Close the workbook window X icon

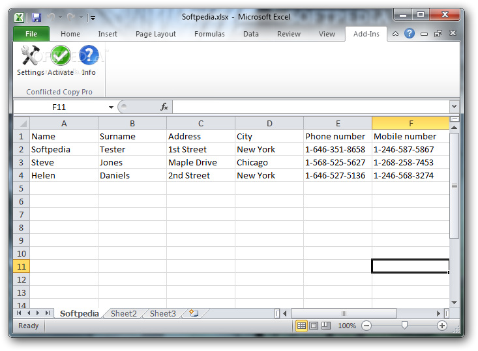[453, 33]
